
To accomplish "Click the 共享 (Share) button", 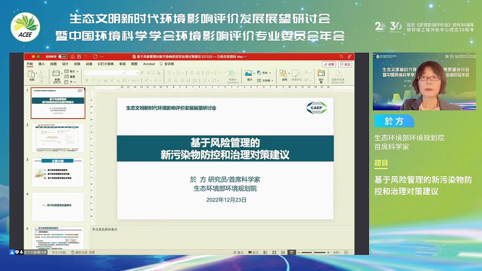I will [x=329, y=64].
